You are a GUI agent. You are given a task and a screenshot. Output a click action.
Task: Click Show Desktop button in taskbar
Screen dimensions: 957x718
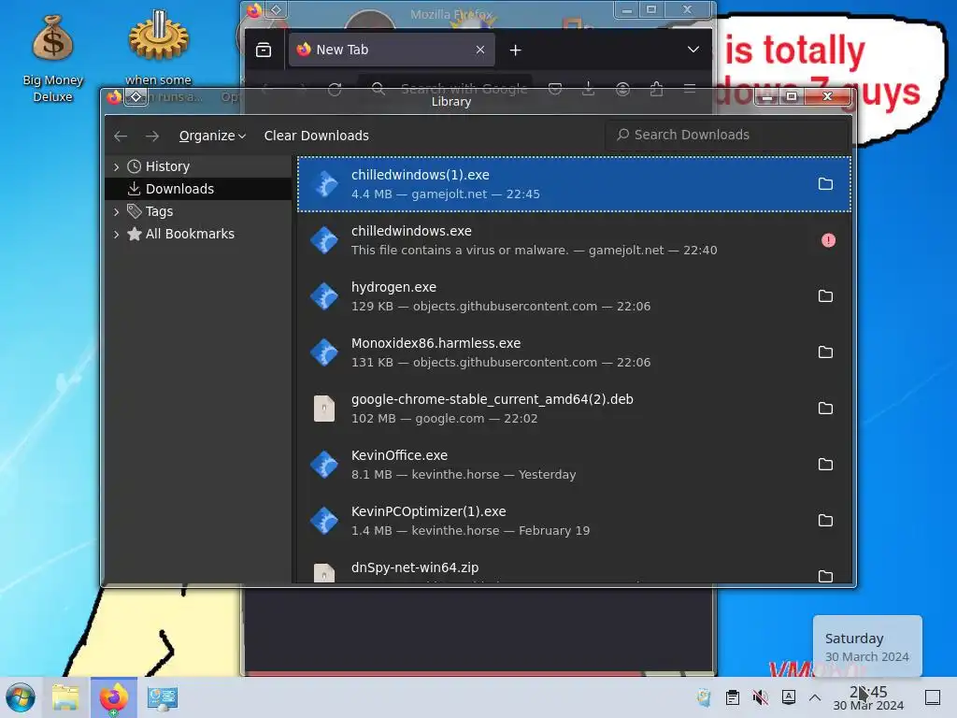[933, 697]
